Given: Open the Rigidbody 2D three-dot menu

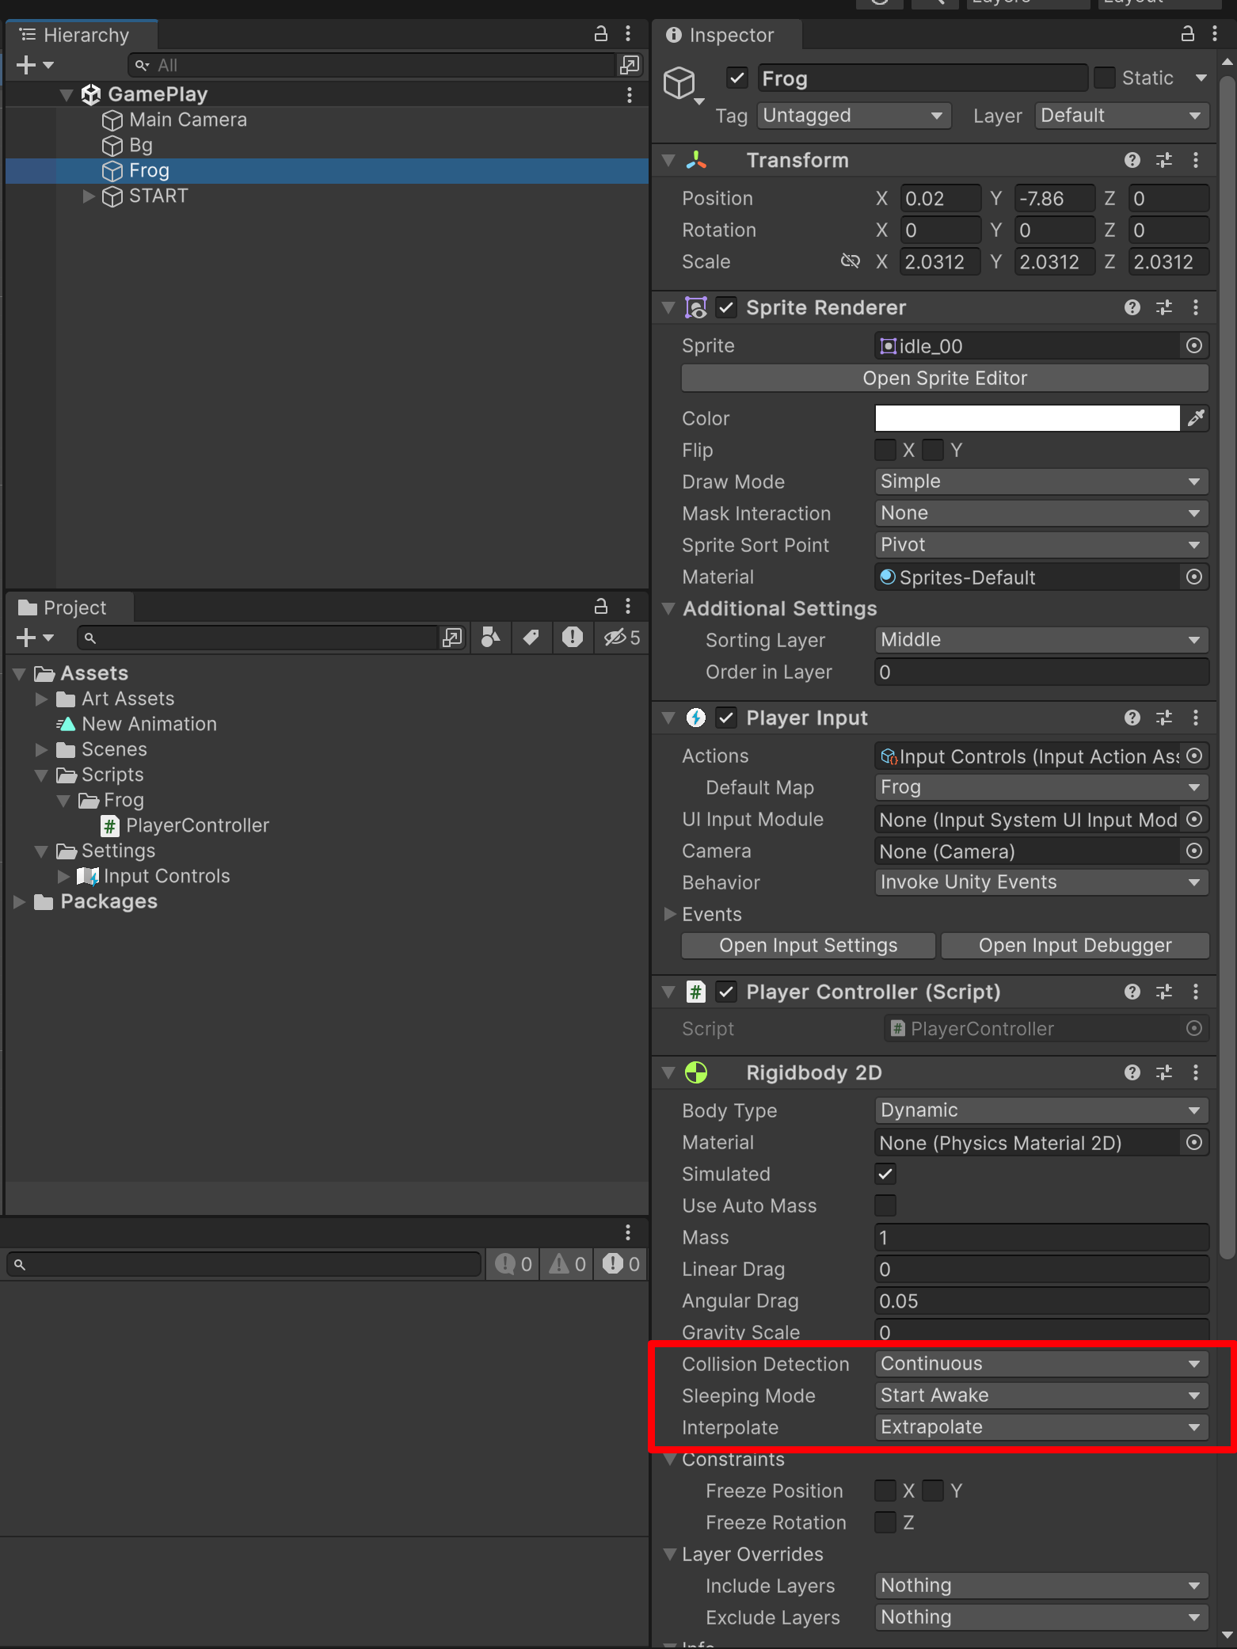Looking at the screenshot, I should pos(1196,1072).
